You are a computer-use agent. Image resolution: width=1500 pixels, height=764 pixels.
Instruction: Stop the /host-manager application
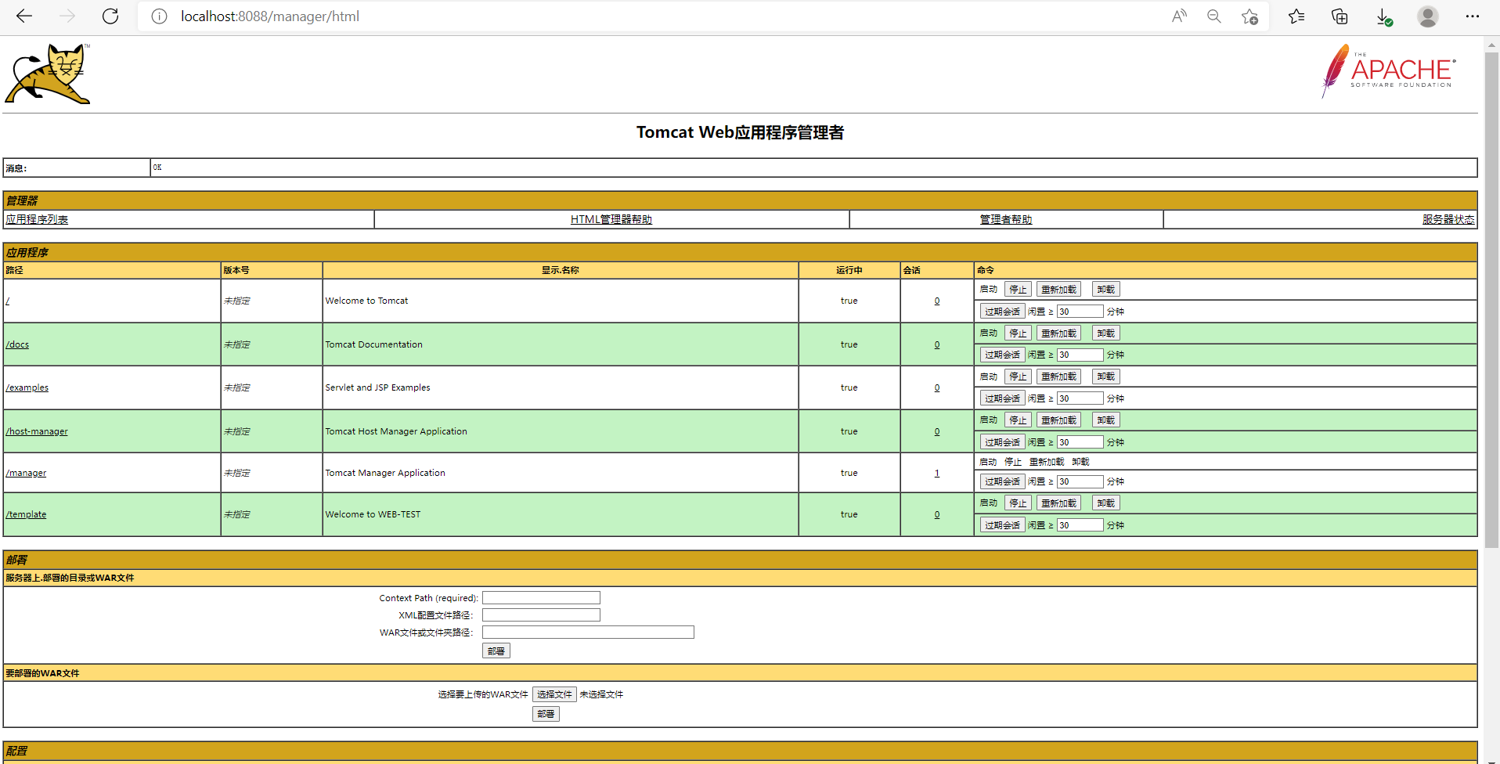1018,420
